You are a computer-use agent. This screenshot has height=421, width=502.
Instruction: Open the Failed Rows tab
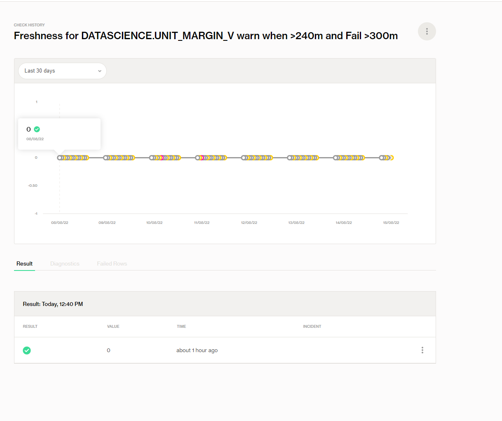click(112, 263)
